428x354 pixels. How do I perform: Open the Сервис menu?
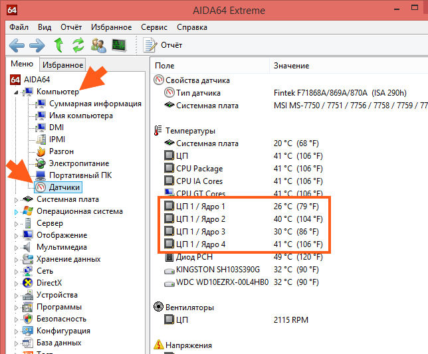[x=154, y=27]
